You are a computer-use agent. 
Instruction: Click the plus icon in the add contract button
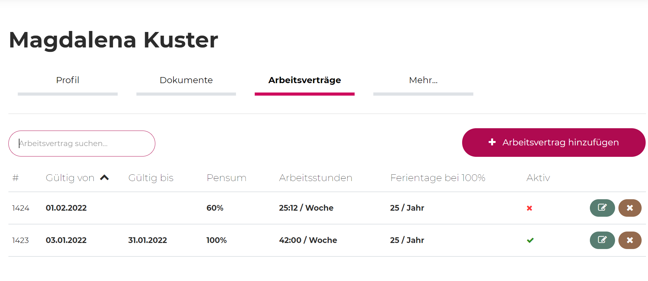click(492, 142)
